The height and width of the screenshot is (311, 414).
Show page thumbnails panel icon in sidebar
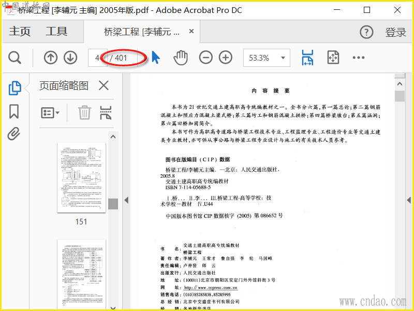(x=15, y=88)
